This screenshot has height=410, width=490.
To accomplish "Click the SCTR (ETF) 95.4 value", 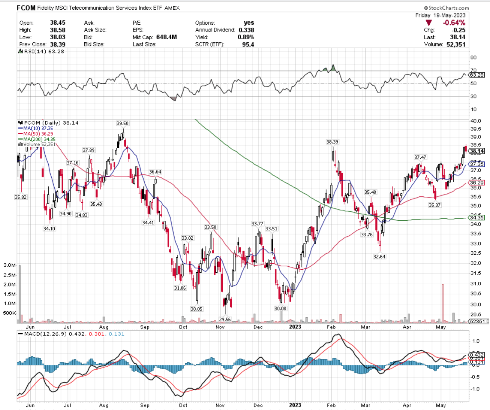I will pos(248,44).
